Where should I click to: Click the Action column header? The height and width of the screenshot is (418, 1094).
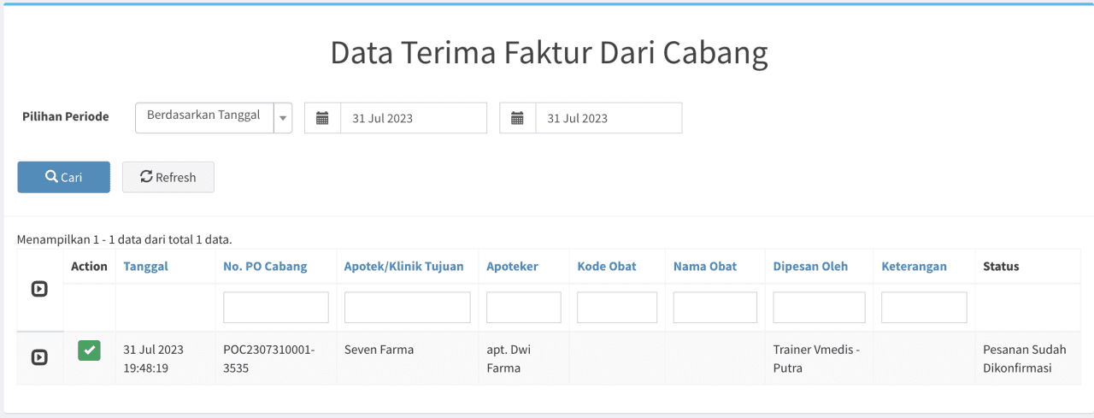click(89, 266)
